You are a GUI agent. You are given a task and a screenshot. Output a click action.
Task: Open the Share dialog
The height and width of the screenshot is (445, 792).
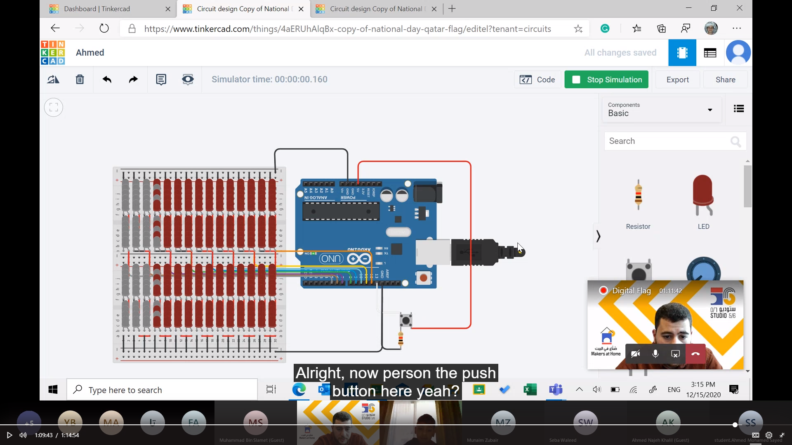pos(725,80)
